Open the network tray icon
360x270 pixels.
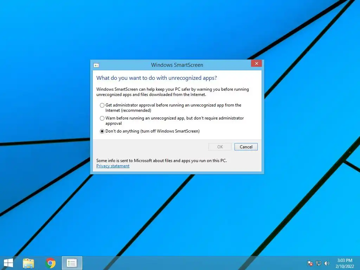(x=319, y=263)
